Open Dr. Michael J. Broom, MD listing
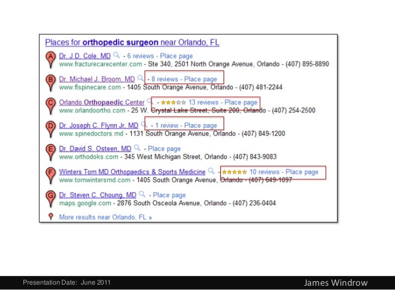Image resolution: width=395 pixels, height=296 pixels. 97,79
